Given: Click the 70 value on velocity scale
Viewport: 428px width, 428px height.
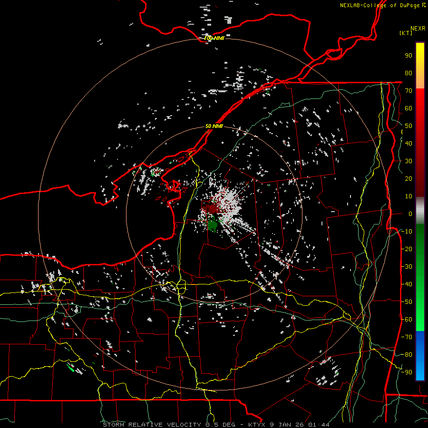Looking at the screenshot, I should tap(409, 91).
